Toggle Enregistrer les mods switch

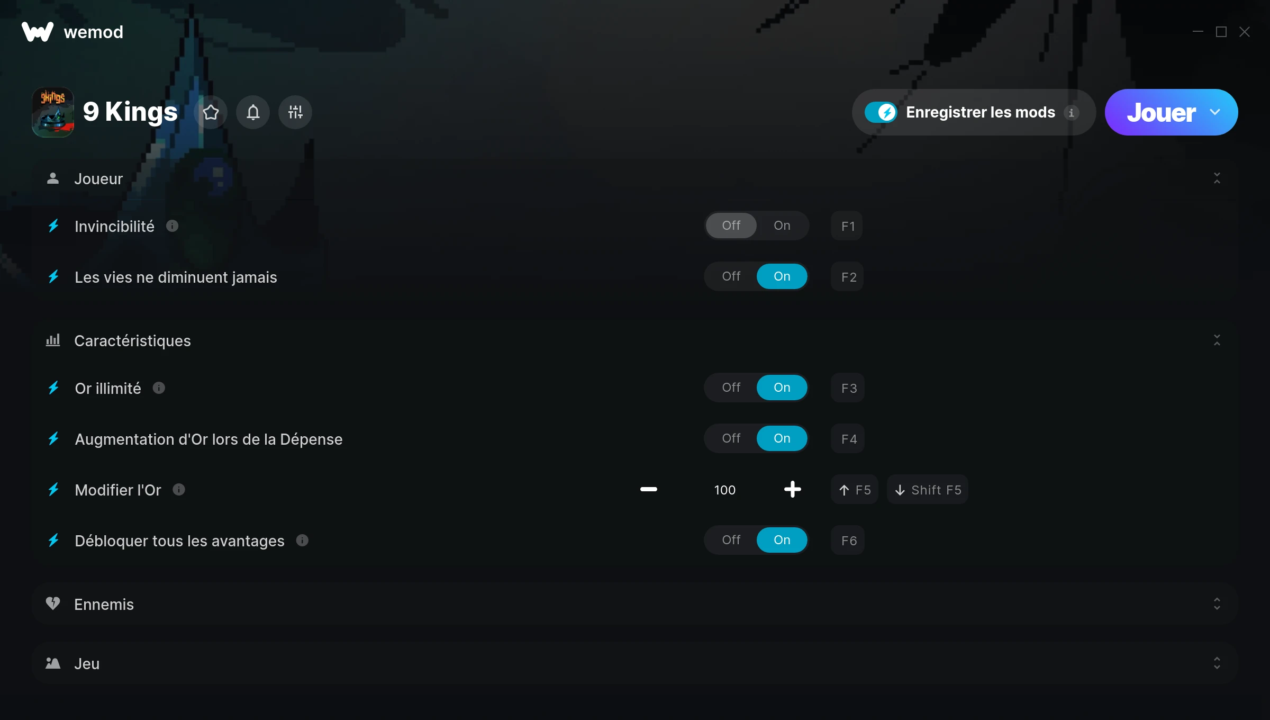[881, 112]
